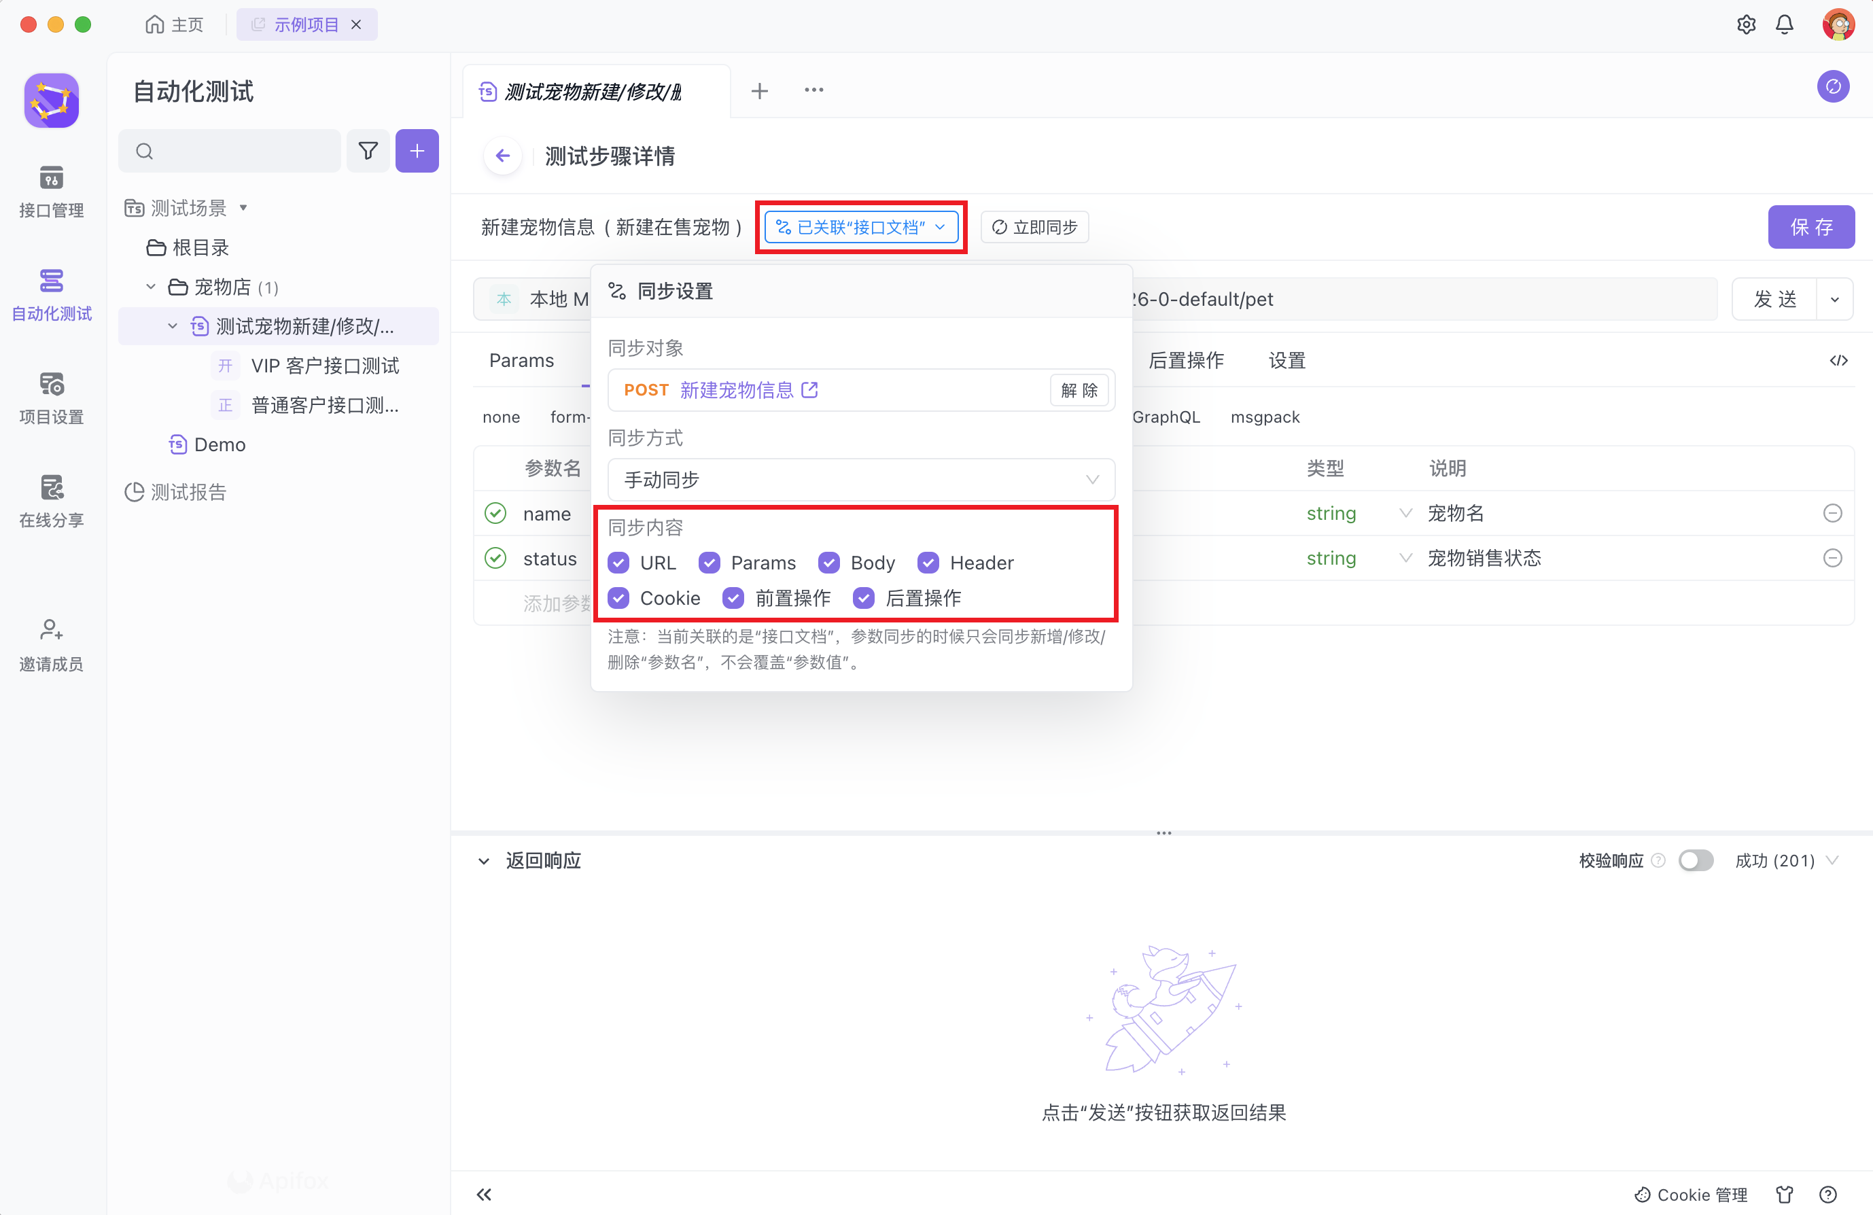Open the 手动同步 sync mode dropdown

tap(861, 479)
